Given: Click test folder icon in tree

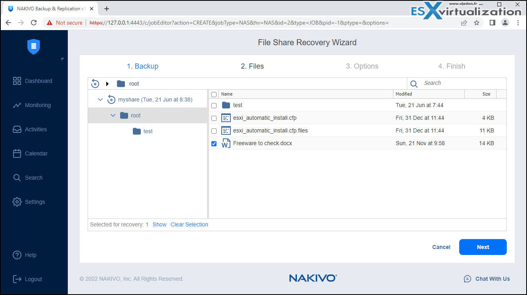Looking at the screenshot, I should click(137, 131).
